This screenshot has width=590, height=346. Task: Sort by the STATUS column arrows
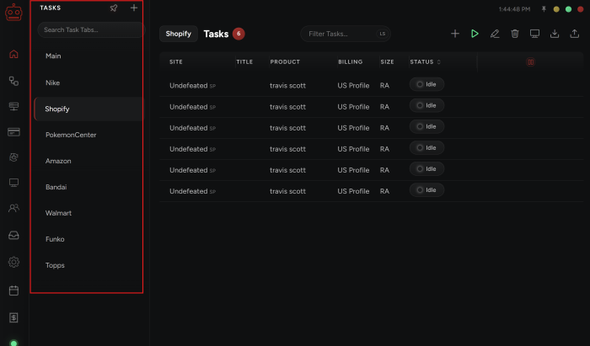439,62
